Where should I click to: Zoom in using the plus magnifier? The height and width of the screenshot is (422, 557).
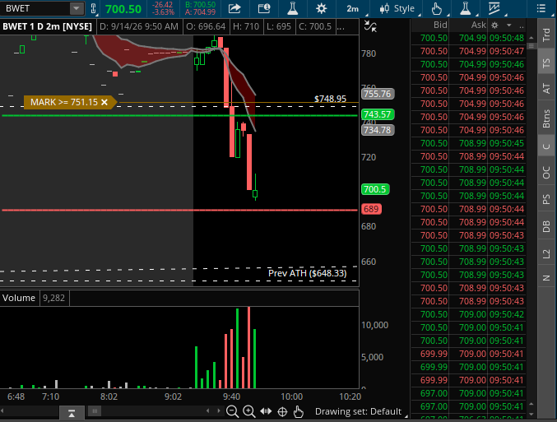pos(249,411)
